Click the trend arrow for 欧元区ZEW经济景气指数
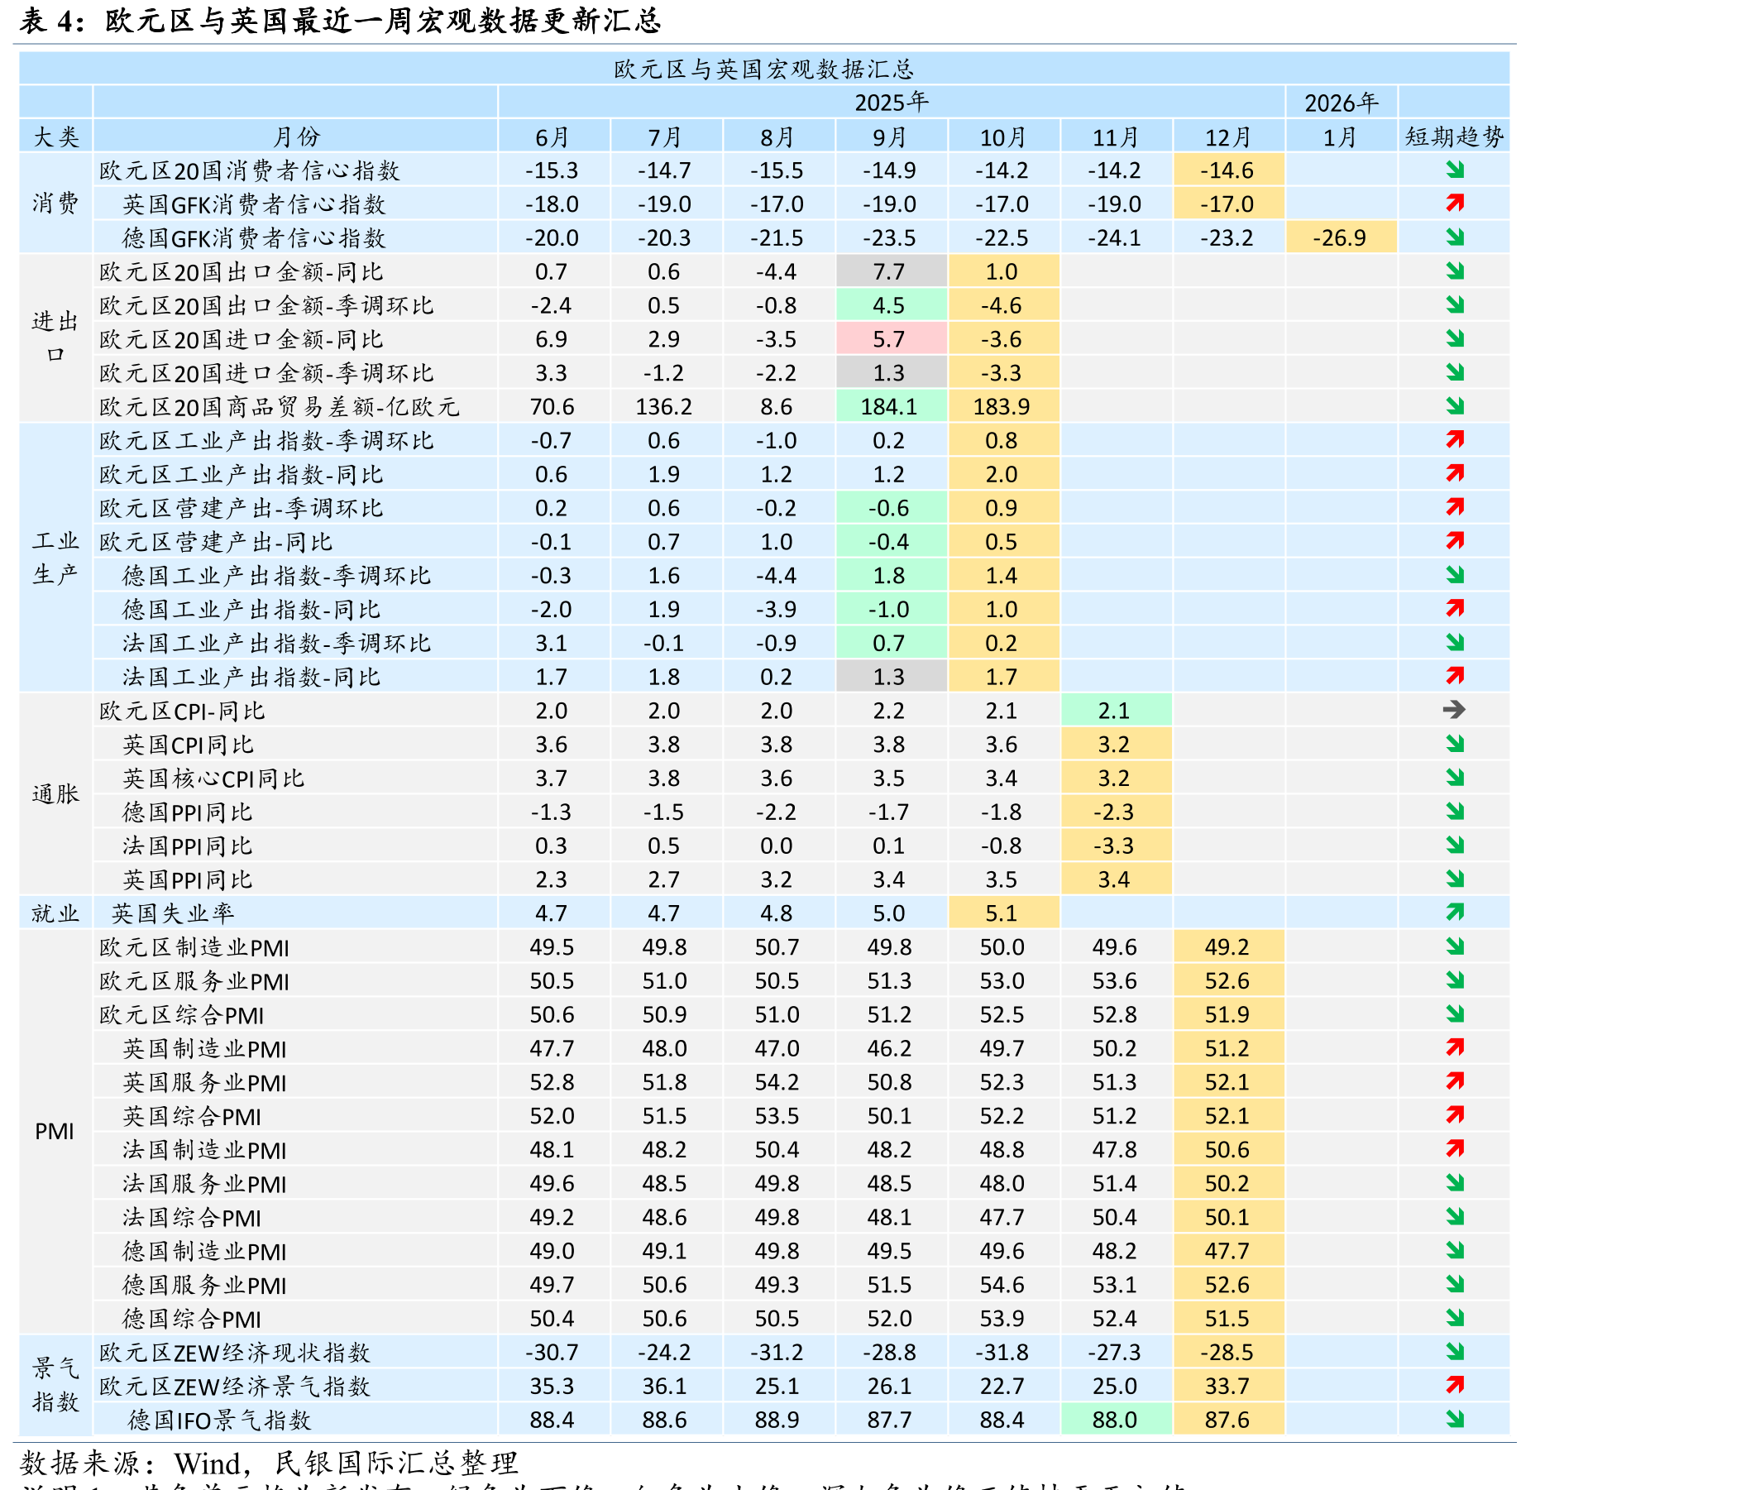 pos(1455,1384)
